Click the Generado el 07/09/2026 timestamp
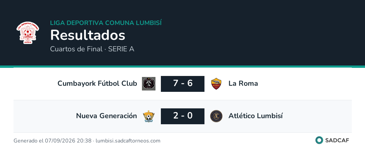 click(x=52, y=141)
